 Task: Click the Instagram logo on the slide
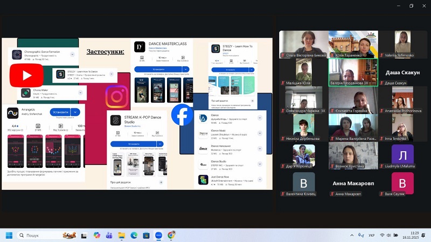coord(117,97)
